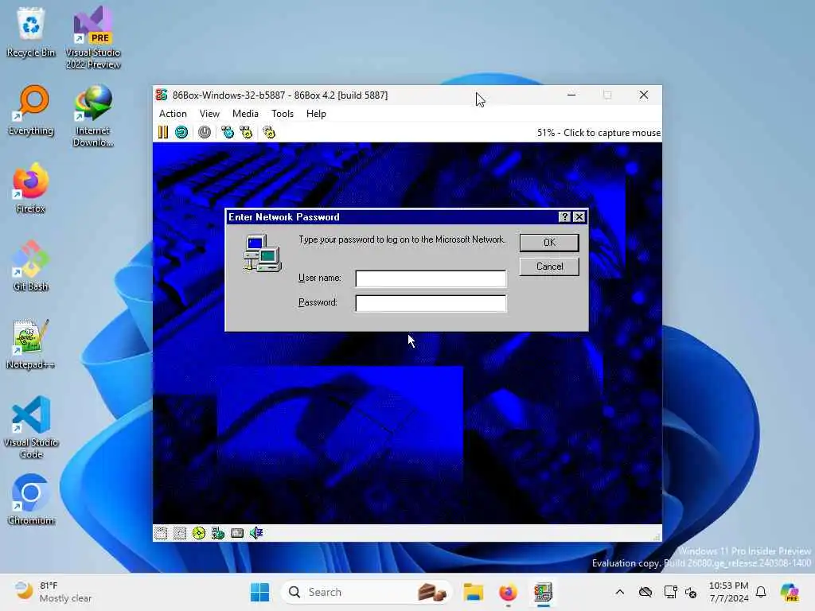Image resolution: width=815 pixels, height=611 pixels.
Task: Open the Help menu
Action: pyautogui.click(x=316, y=114)
